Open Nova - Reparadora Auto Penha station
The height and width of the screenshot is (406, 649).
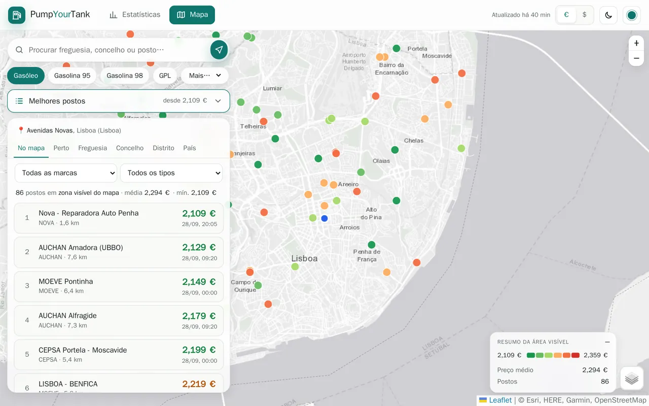(x=119, y=218)
